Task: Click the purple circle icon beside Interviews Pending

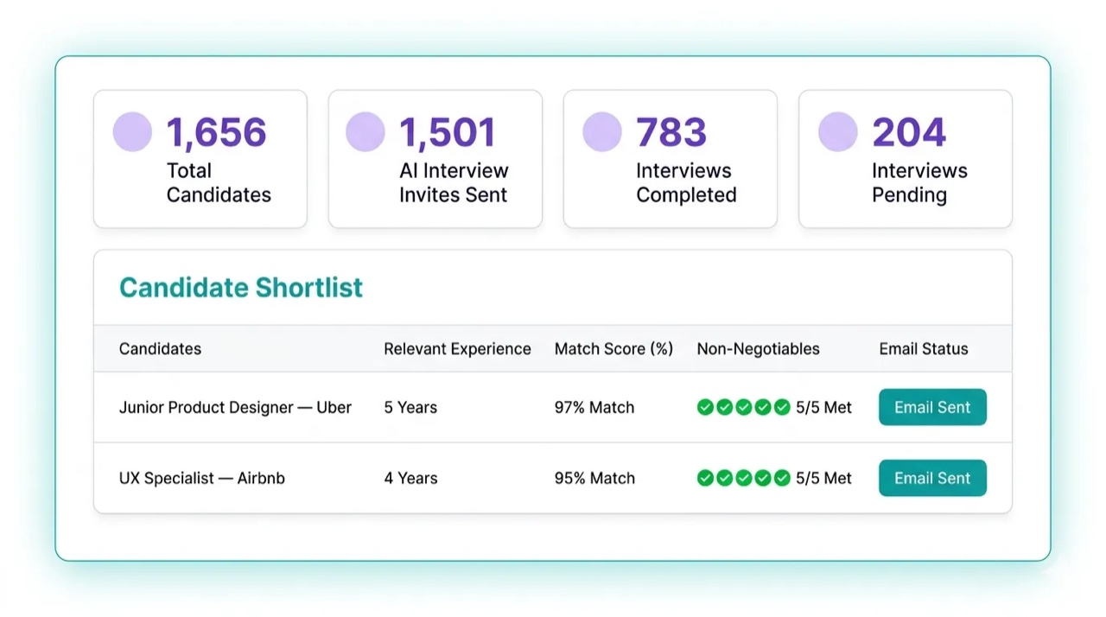Action: point(838,132)
